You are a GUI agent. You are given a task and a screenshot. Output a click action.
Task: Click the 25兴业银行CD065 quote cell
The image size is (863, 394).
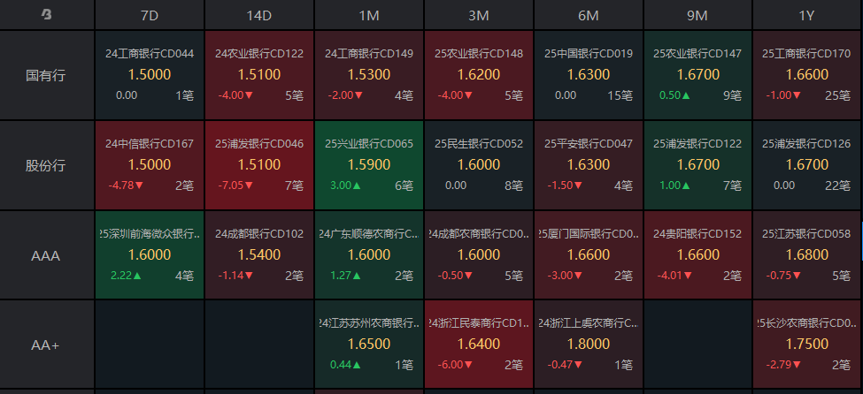[x=369, y=165]
